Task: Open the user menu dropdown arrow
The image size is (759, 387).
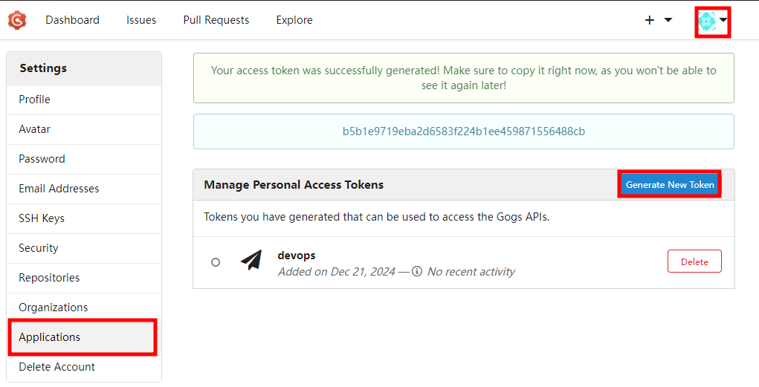Action: (723, 20)
